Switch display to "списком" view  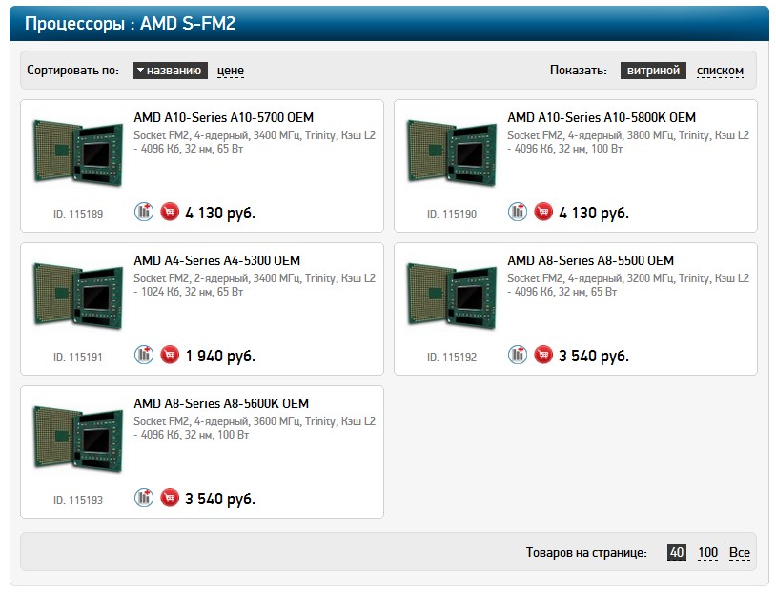pos(720,71)
